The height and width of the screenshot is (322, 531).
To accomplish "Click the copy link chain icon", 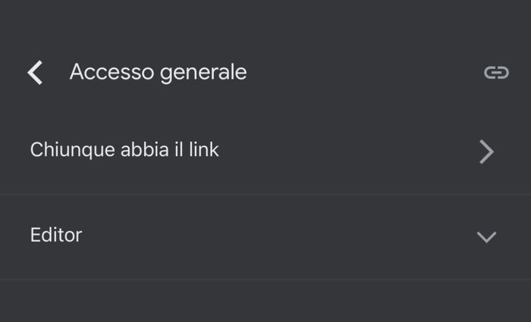I will pos(496,73).
